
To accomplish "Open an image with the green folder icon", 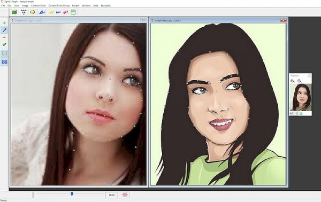I will (x=15, y=12).
